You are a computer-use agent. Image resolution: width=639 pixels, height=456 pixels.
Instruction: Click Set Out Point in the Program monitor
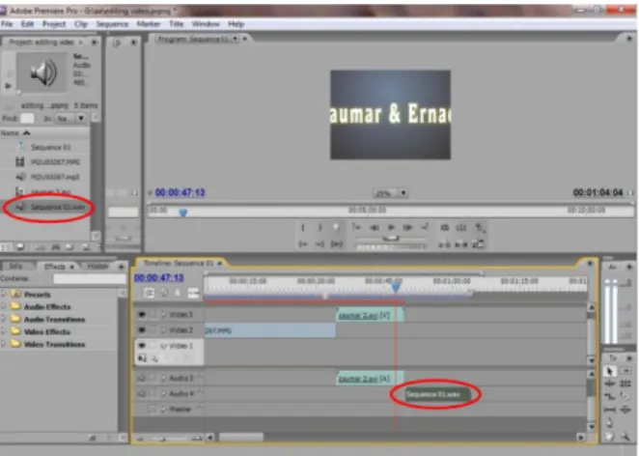319,228
